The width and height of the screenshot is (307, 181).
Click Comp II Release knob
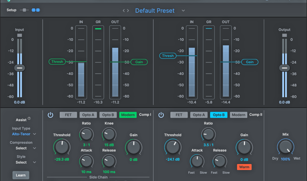[x=220, y=161]
